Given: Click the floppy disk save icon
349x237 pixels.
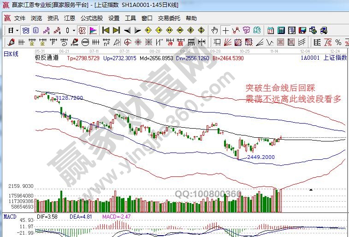Looking at the screenshot, I should 302,31.
